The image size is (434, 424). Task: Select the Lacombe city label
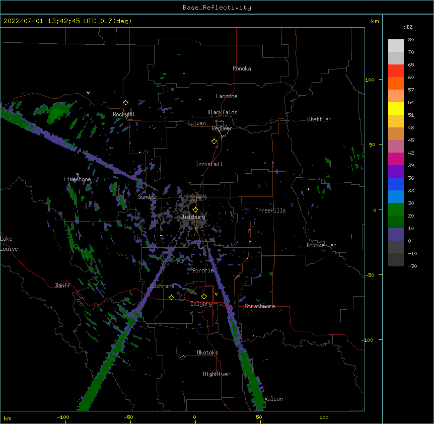227,96
